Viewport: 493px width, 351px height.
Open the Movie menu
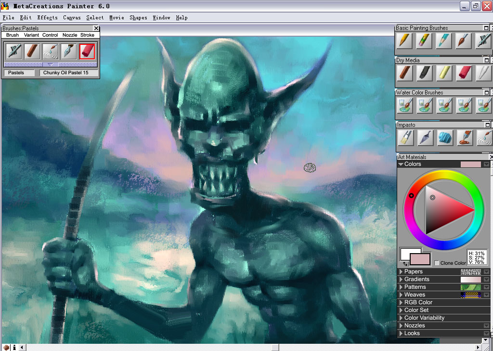pos(117,18)
